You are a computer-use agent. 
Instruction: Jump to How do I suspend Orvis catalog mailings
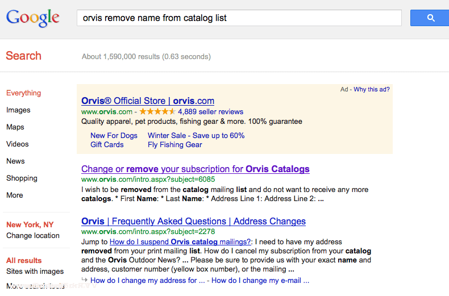180,242
